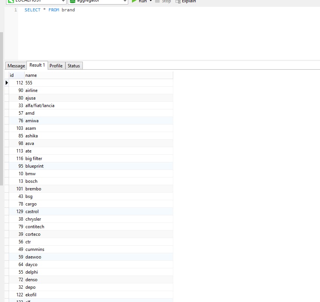320x302 pixels.
Task: Select the id cell '112'
Action: pyautogui.click(x=17, y=83)
